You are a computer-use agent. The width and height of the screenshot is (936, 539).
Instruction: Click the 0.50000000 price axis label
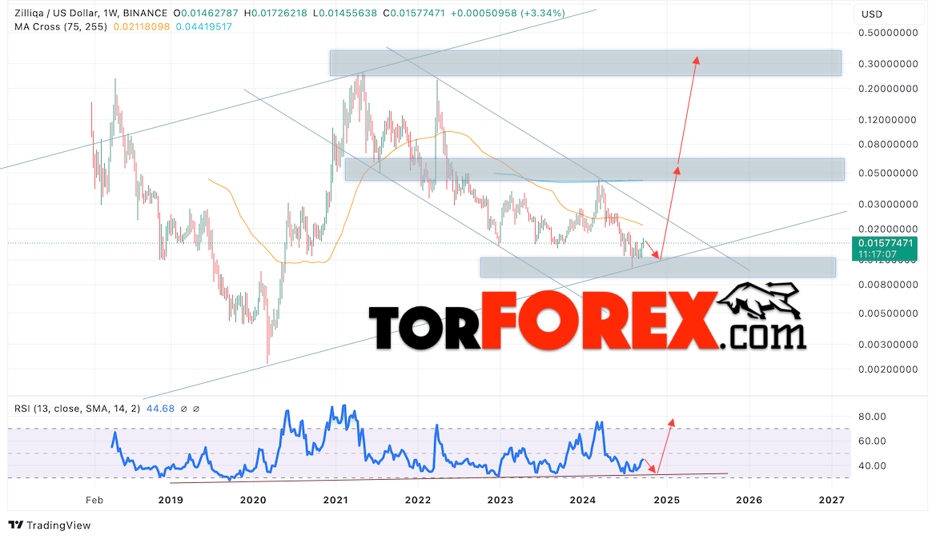888,33
